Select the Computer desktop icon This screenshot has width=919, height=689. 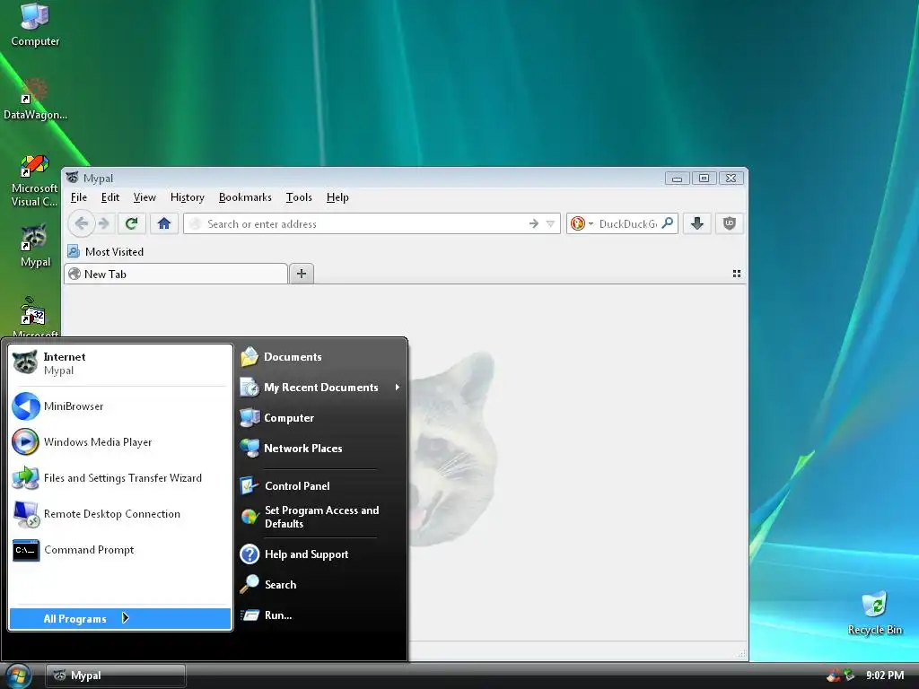pyautogui.click(x=35, y=24)
